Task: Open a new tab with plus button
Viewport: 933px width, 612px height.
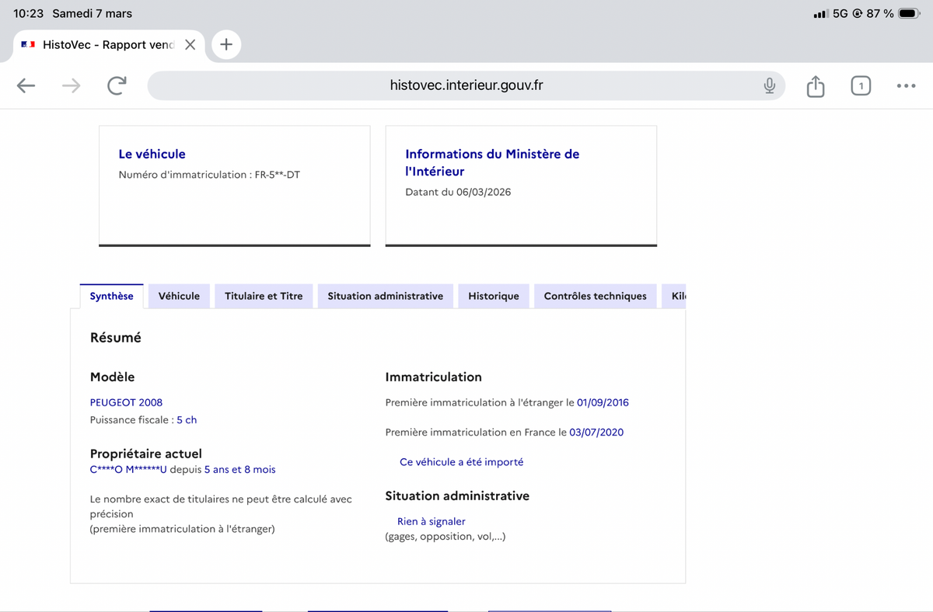Action: pyautogui.click(x=225, y=44)
